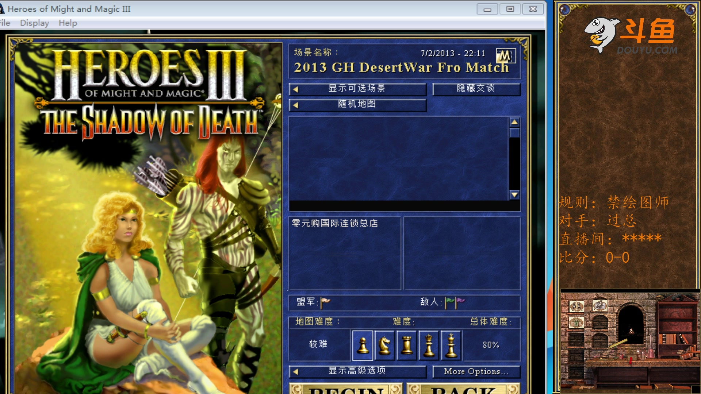Click left arrow on 随机地图 button
The width and height of the screenshot is (701, 394).
pyautogui.click(x=295, y=105)
